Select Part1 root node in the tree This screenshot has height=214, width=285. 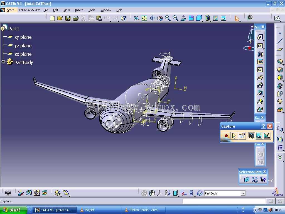click(x=13, y=29)
